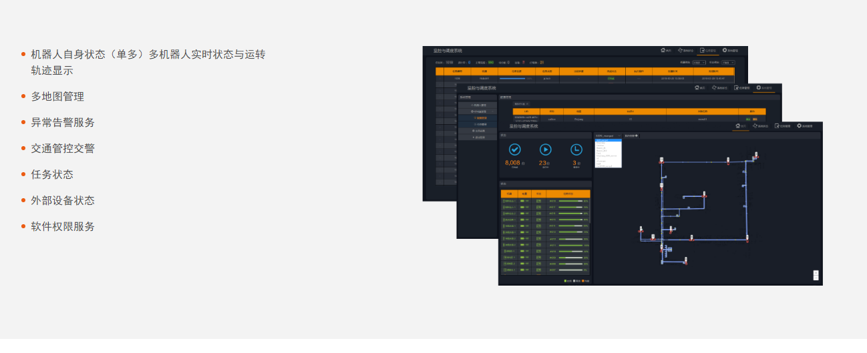Image resolution: width=867 pixels, height=353 pixels.
Task: Click the zoom-out minus map button
Action: tap(816, 279)
